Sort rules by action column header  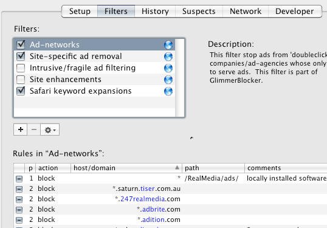[x=53, y=168]
